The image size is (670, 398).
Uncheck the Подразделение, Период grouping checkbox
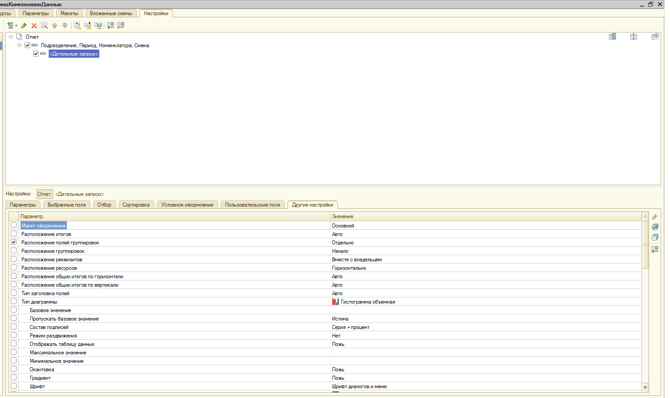point(28,45)
